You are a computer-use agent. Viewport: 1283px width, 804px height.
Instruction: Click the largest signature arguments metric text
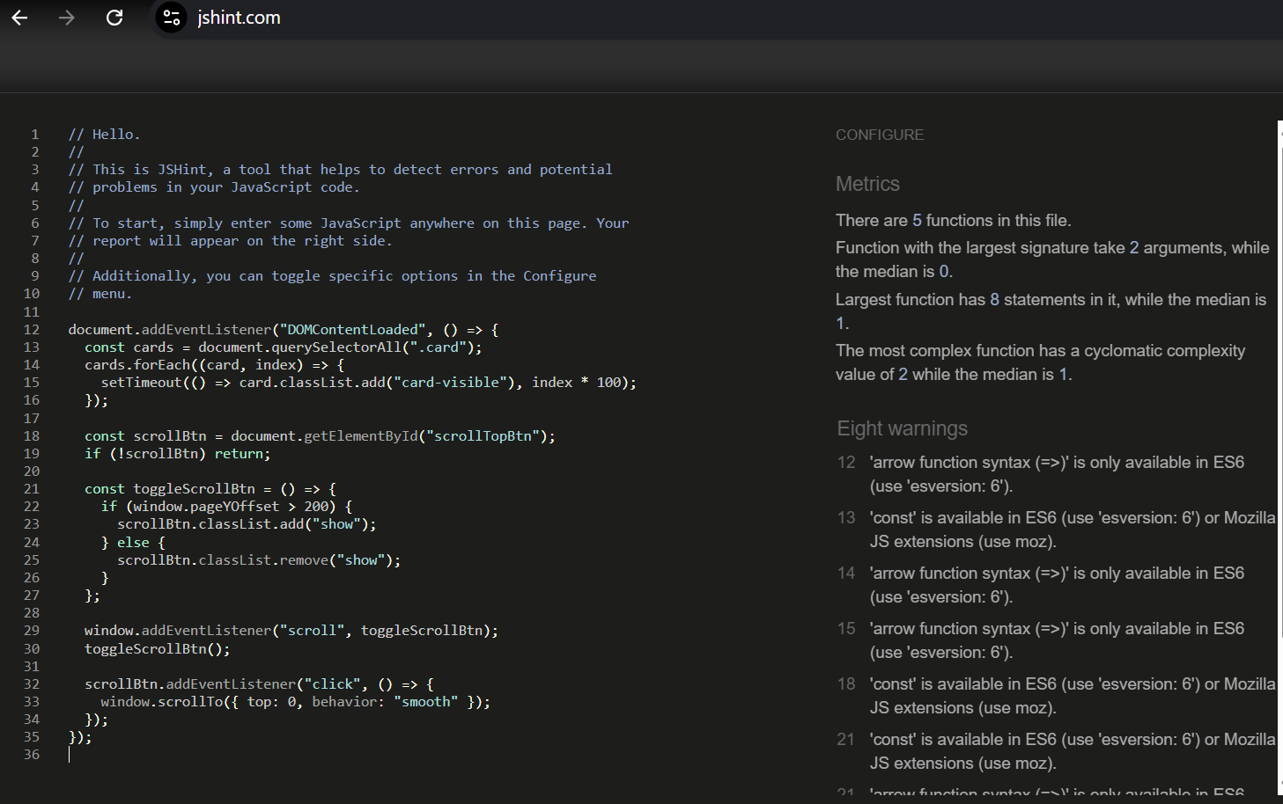click(x=1052, y=259)
